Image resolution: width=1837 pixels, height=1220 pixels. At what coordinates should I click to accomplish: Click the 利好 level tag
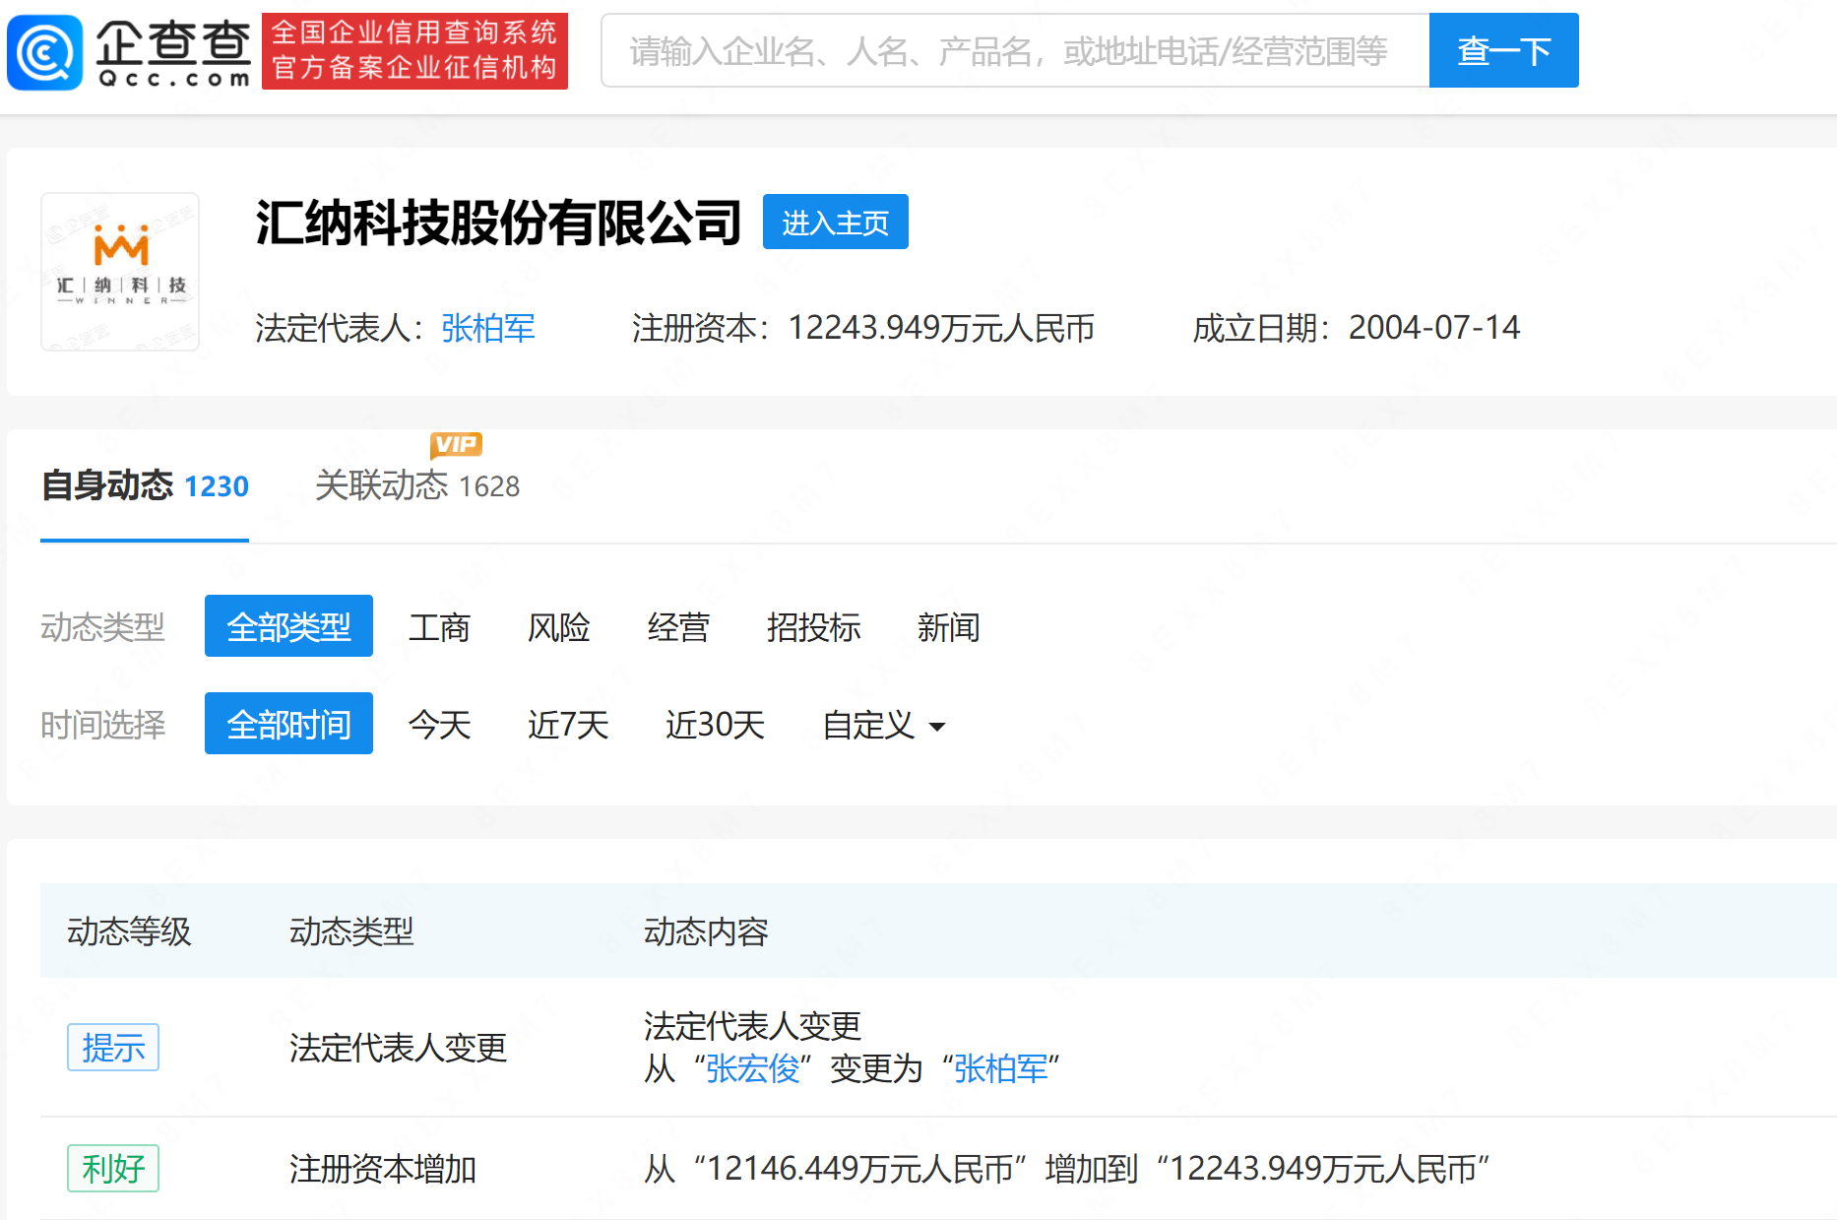(113, 1169)
